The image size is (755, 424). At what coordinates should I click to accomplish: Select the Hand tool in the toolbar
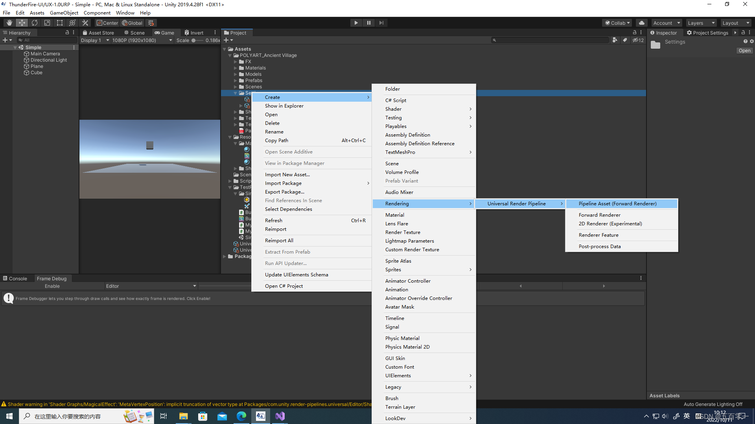pyautogui.click(x=9, y=22)
